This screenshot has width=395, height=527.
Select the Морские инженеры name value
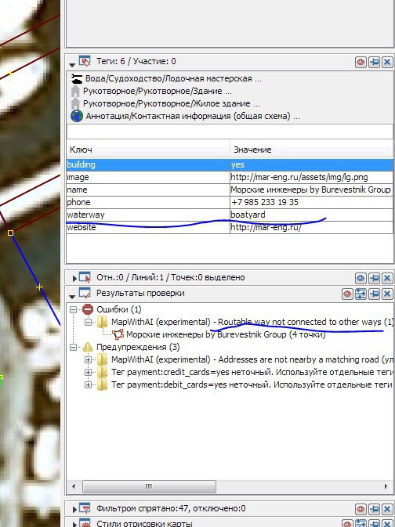click(311, 190)
